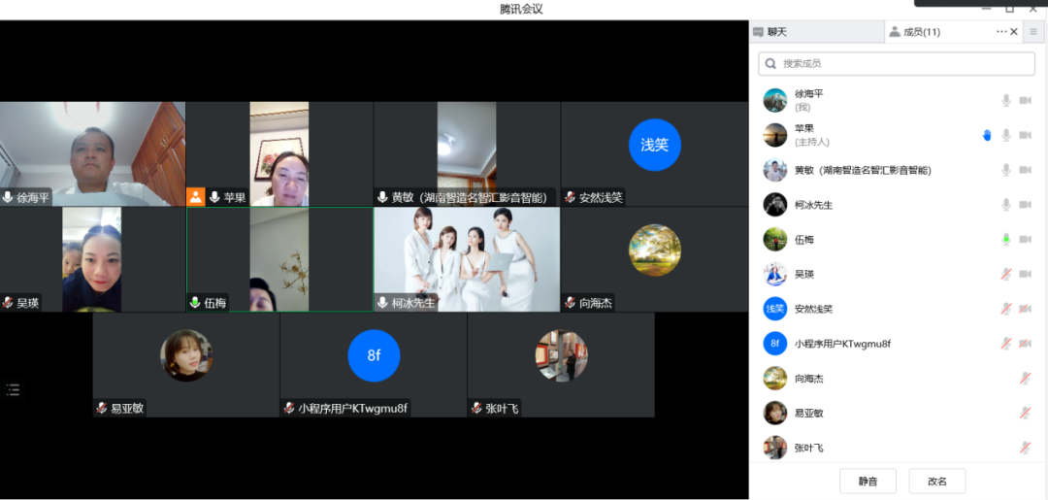
Task: Select blue 浅笑 avatar in member list
Action: click(x=775, y=309)
